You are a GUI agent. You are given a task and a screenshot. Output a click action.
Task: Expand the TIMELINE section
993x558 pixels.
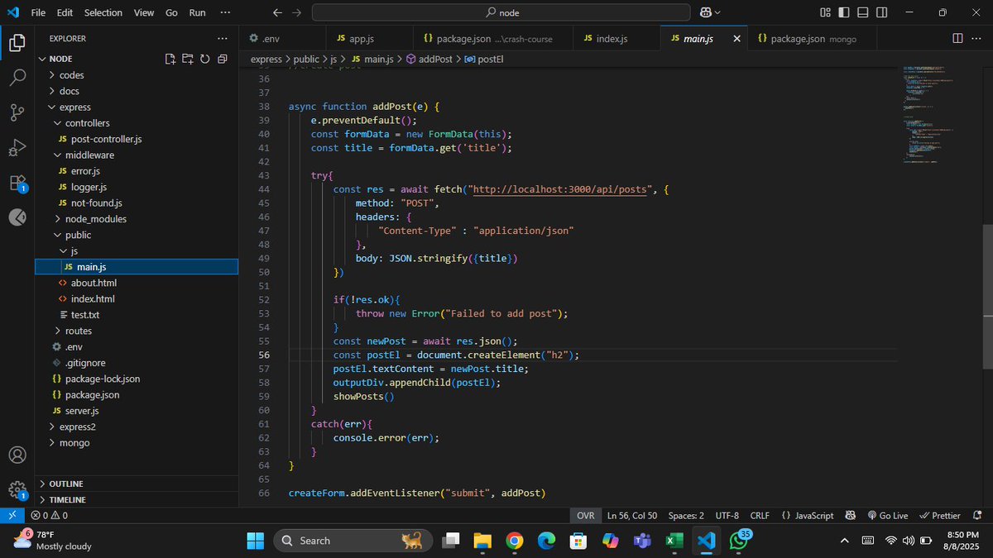click(137, 499)
